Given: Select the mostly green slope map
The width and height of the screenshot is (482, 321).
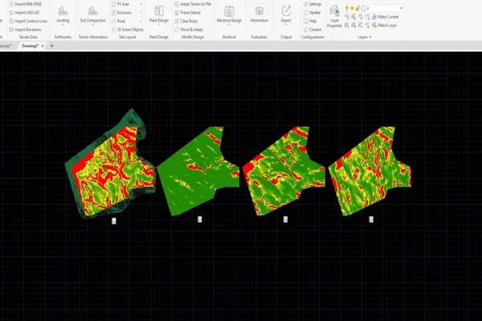Looking at the screenshot, I should tap(198, 171).
